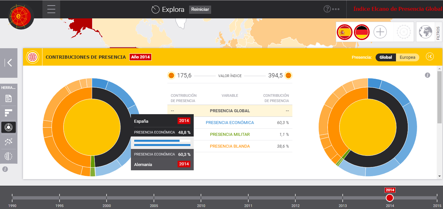
Task: Collapse the left sidebar panel
Action: [x=9, y=63]
